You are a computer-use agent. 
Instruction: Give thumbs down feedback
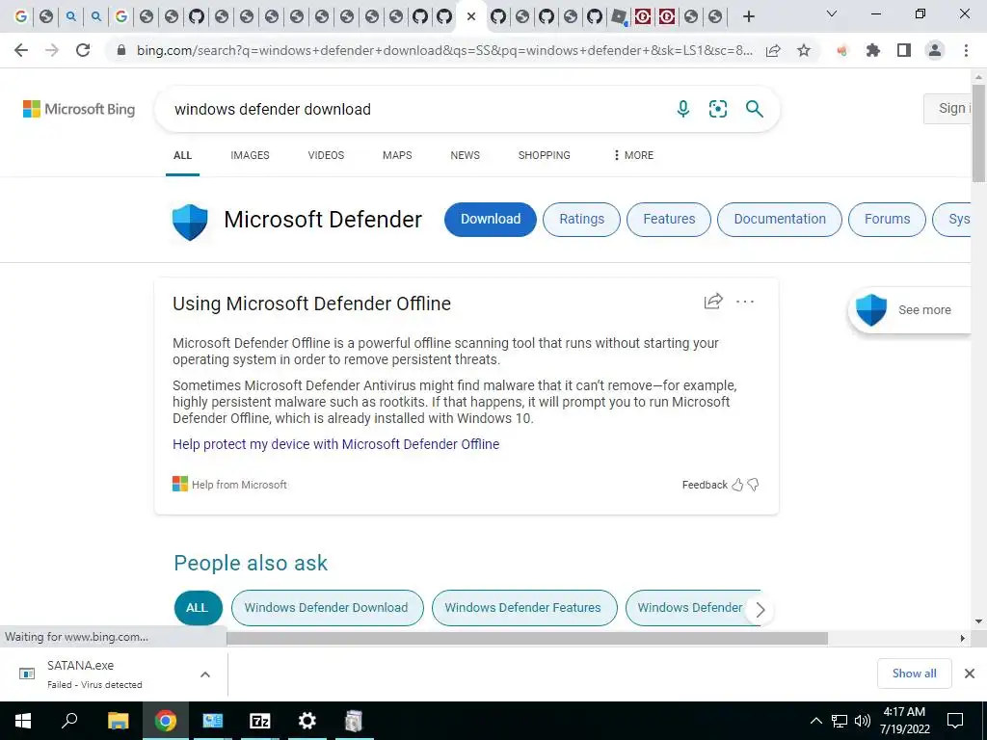click(753, 485)
